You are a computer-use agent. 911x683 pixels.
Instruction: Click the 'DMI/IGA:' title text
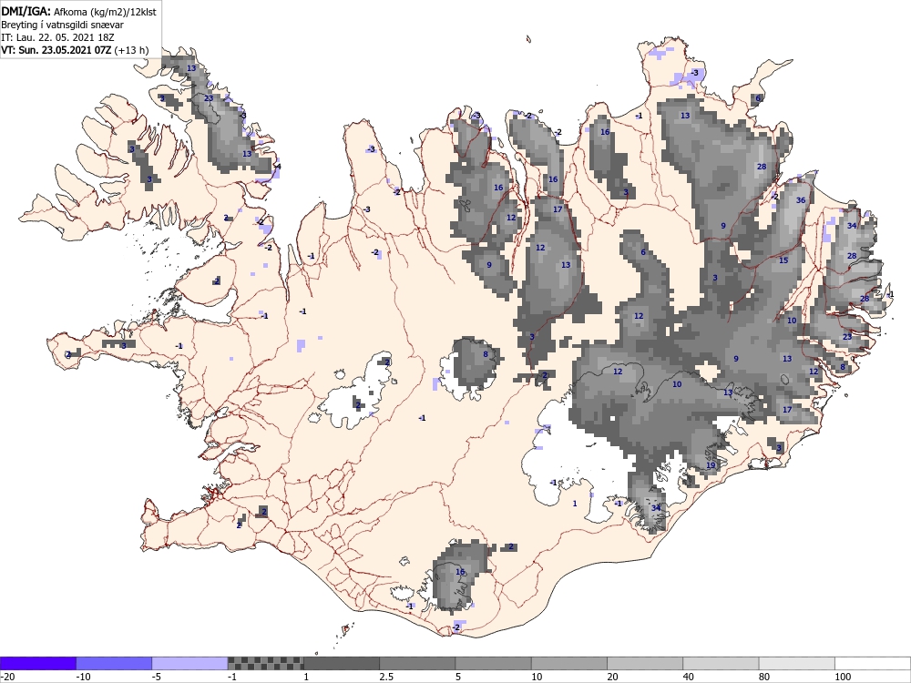[26, 11]
